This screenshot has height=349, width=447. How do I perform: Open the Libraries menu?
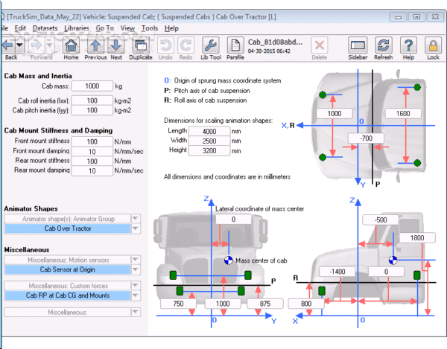coord(77,28)
